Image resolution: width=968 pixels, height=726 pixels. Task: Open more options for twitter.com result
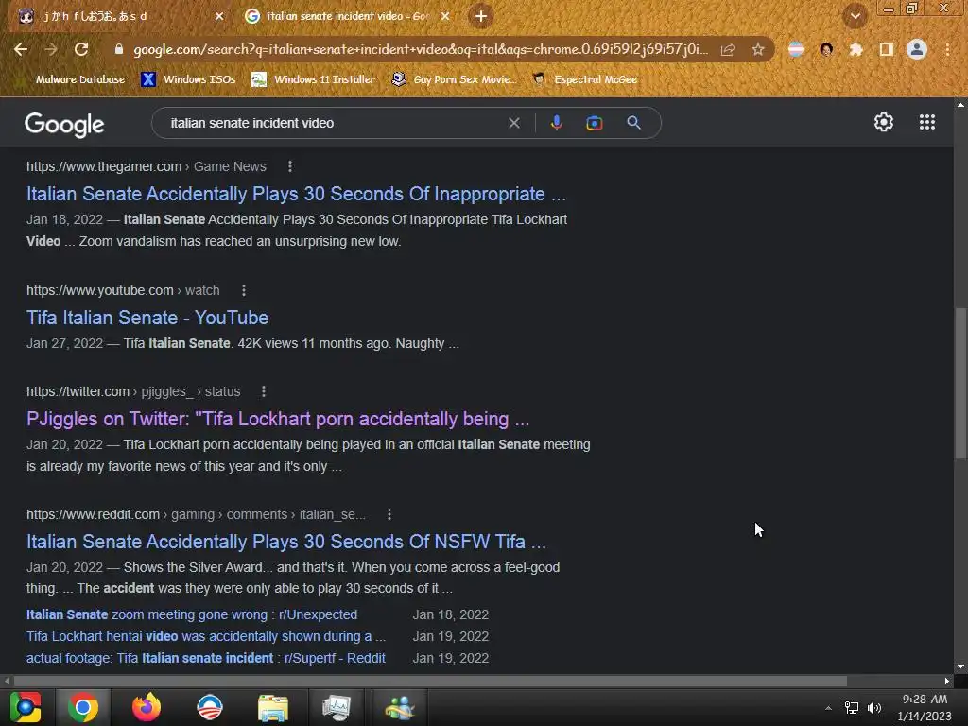(x=264, y=391)
